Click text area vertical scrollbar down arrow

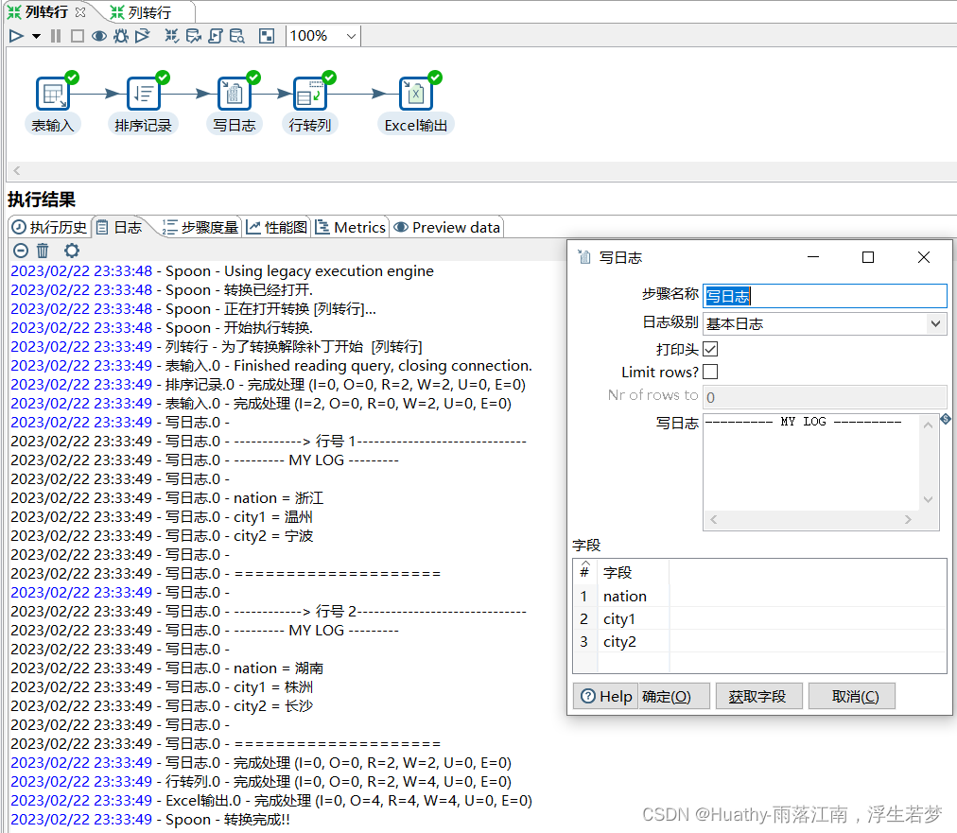[x=929, y=499]
